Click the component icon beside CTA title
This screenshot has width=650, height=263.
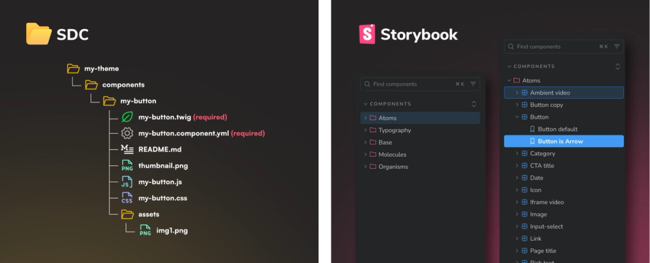point(525,166)
